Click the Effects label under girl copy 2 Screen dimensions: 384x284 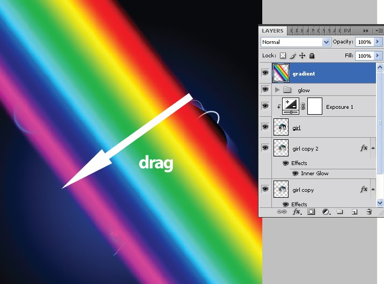299,163
